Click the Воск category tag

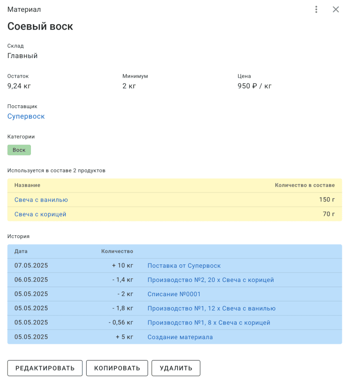point(19,150)
